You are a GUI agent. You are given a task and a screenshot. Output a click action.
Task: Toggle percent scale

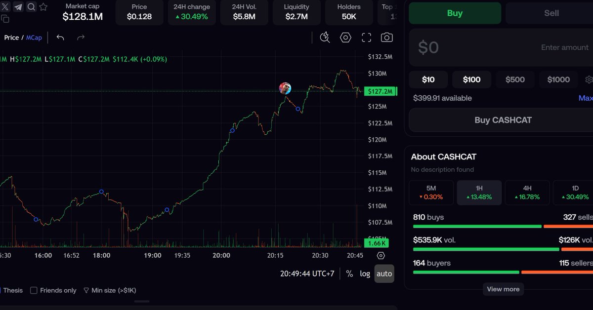pyautogui.click(x=349, y=273)
